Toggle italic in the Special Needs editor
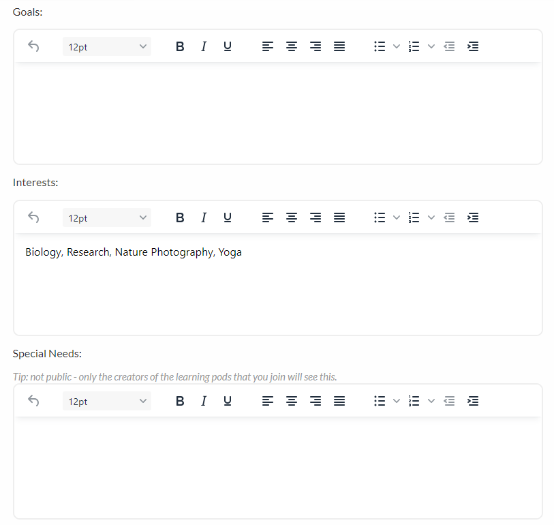 pos(204,401)
